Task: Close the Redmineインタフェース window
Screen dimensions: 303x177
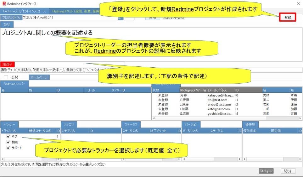Action: [298, 3]
